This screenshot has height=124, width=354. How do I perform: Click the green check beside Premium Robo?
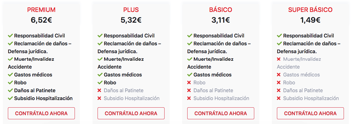[x=10, y=83]
